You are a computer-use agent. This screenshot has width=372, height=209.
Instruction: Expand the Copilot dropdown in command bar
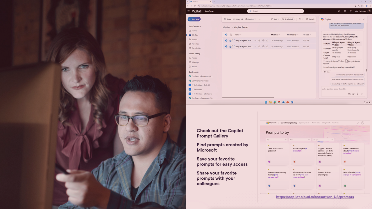point(251,19)
